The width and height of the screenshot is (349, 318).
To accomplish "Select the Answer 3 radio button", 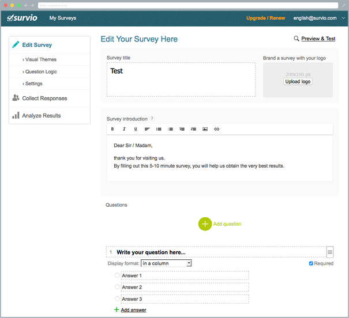I will [117, 298].
